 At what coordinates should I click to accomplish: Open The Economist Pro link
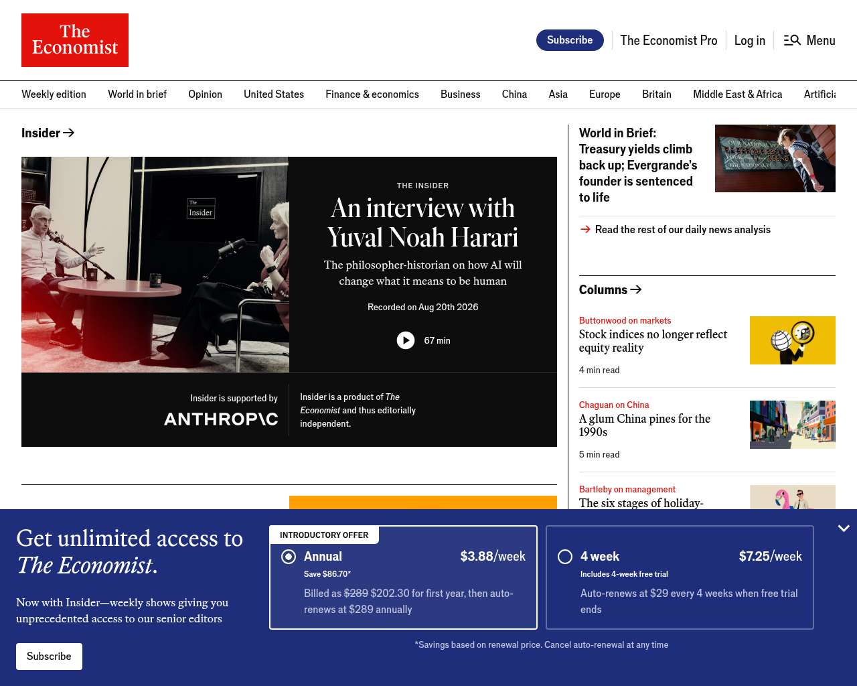point(669,40)
